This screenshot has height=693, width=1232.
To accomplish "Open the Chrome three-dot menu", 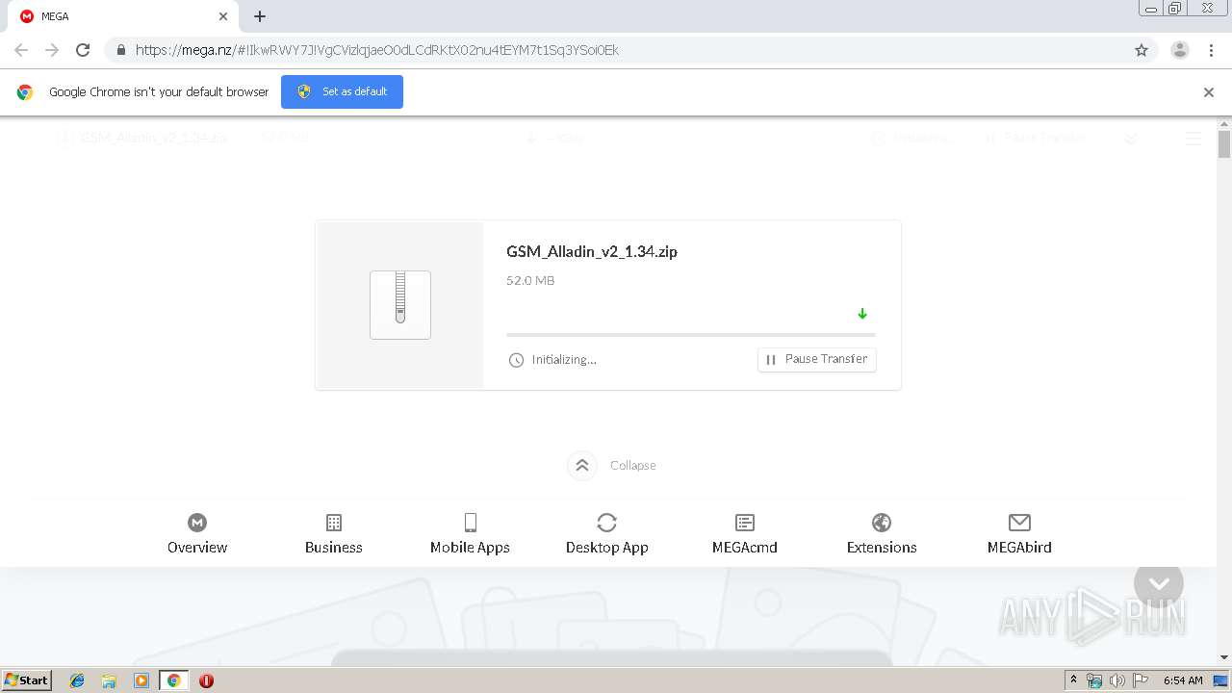I will [x=1212, y=50].
